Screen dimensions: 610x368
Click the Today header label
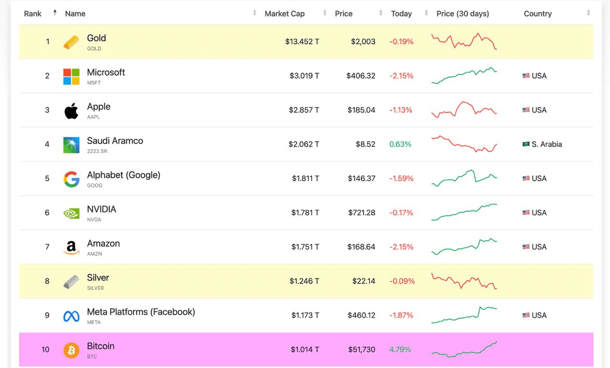click(401, 14)
